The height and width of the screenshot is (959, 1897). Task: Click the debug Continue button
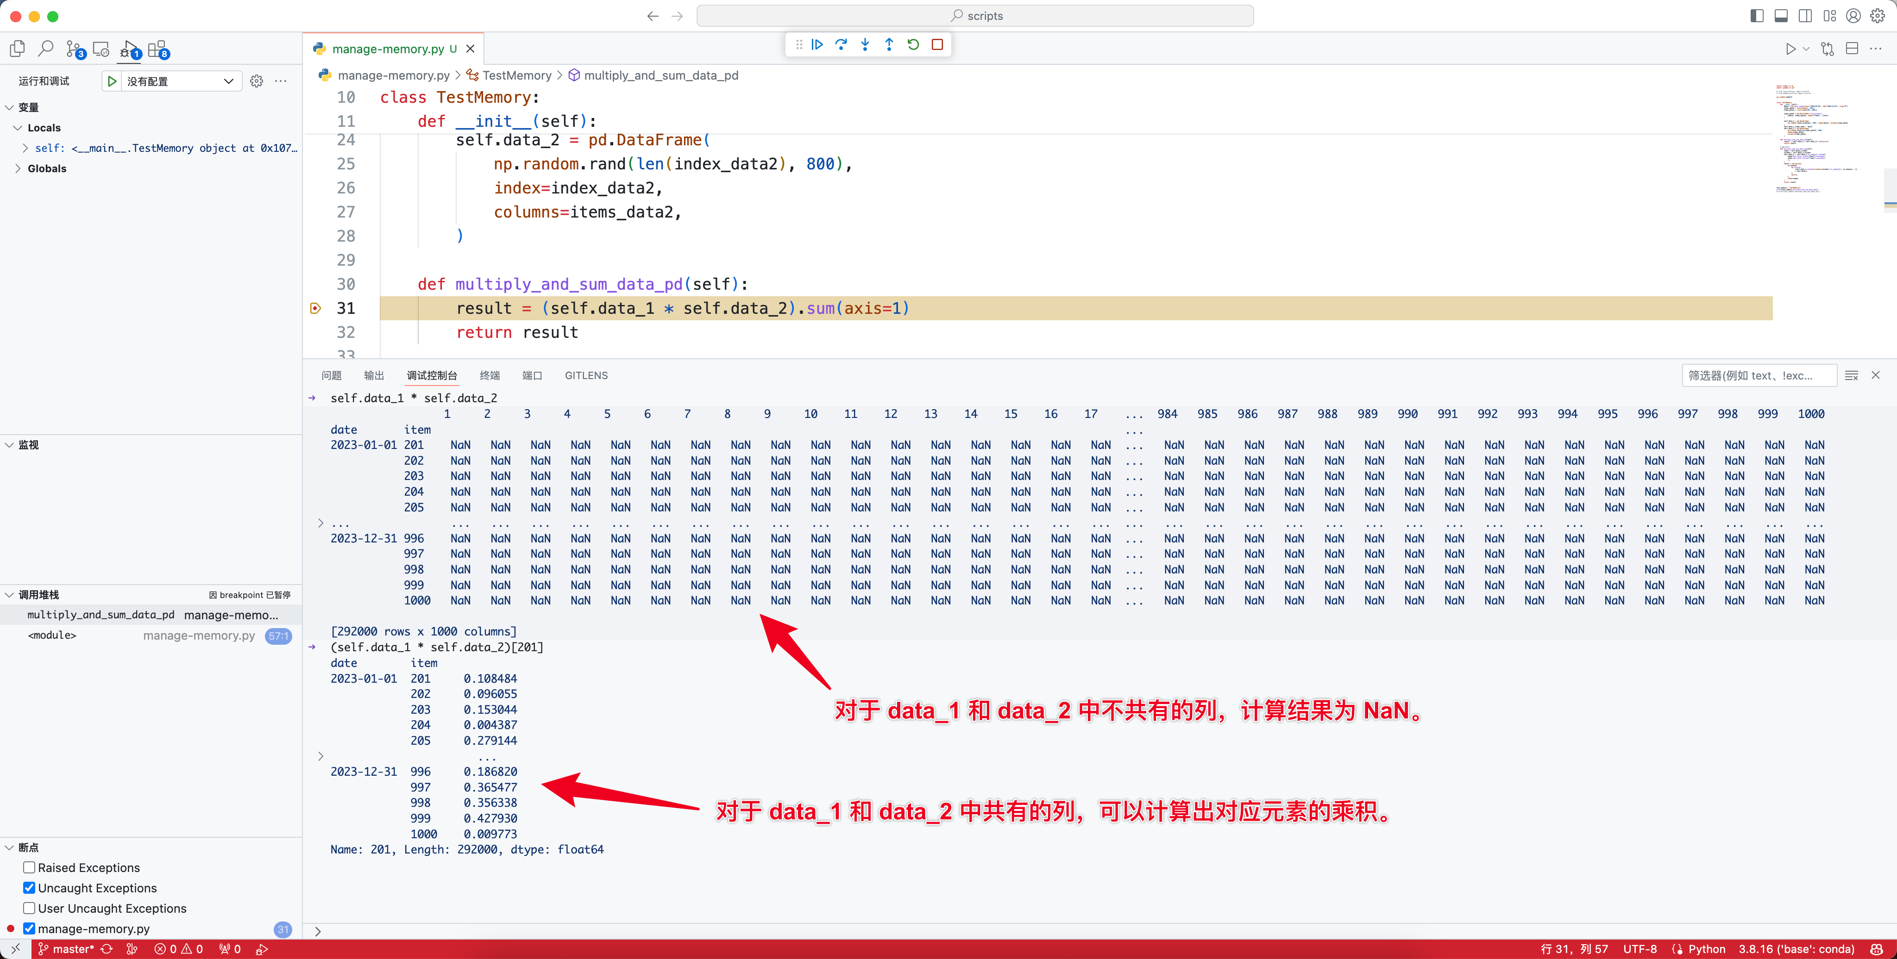tap(817, 45)
